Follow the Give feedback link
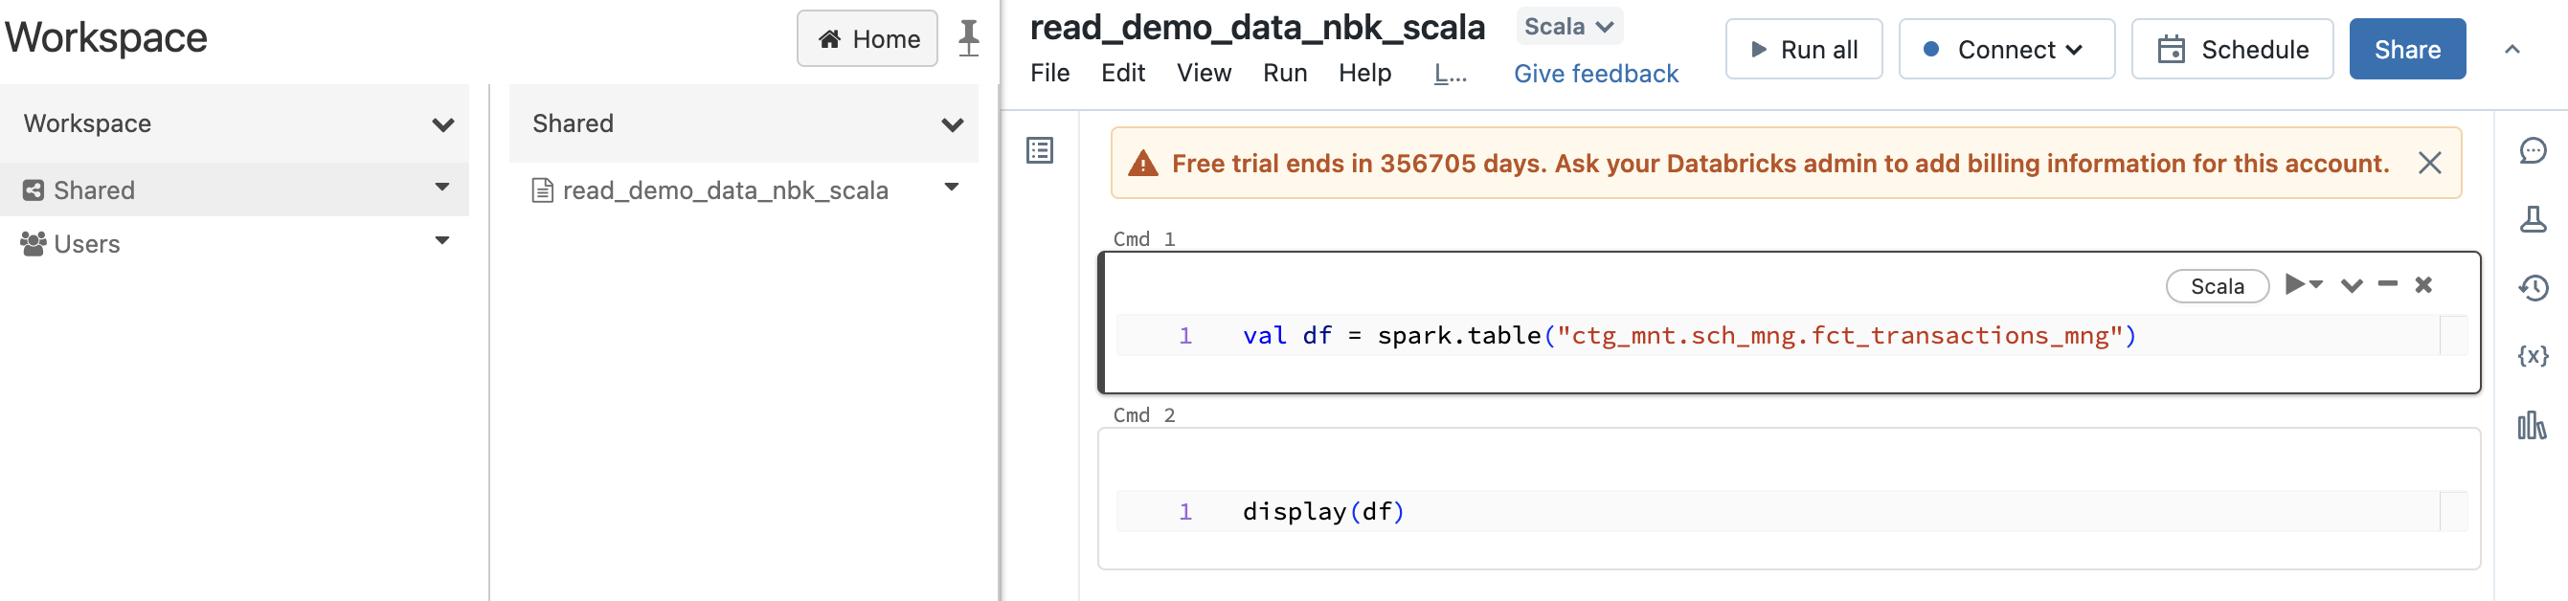Screen dimensions: 2568x601 pos(1595,74)
